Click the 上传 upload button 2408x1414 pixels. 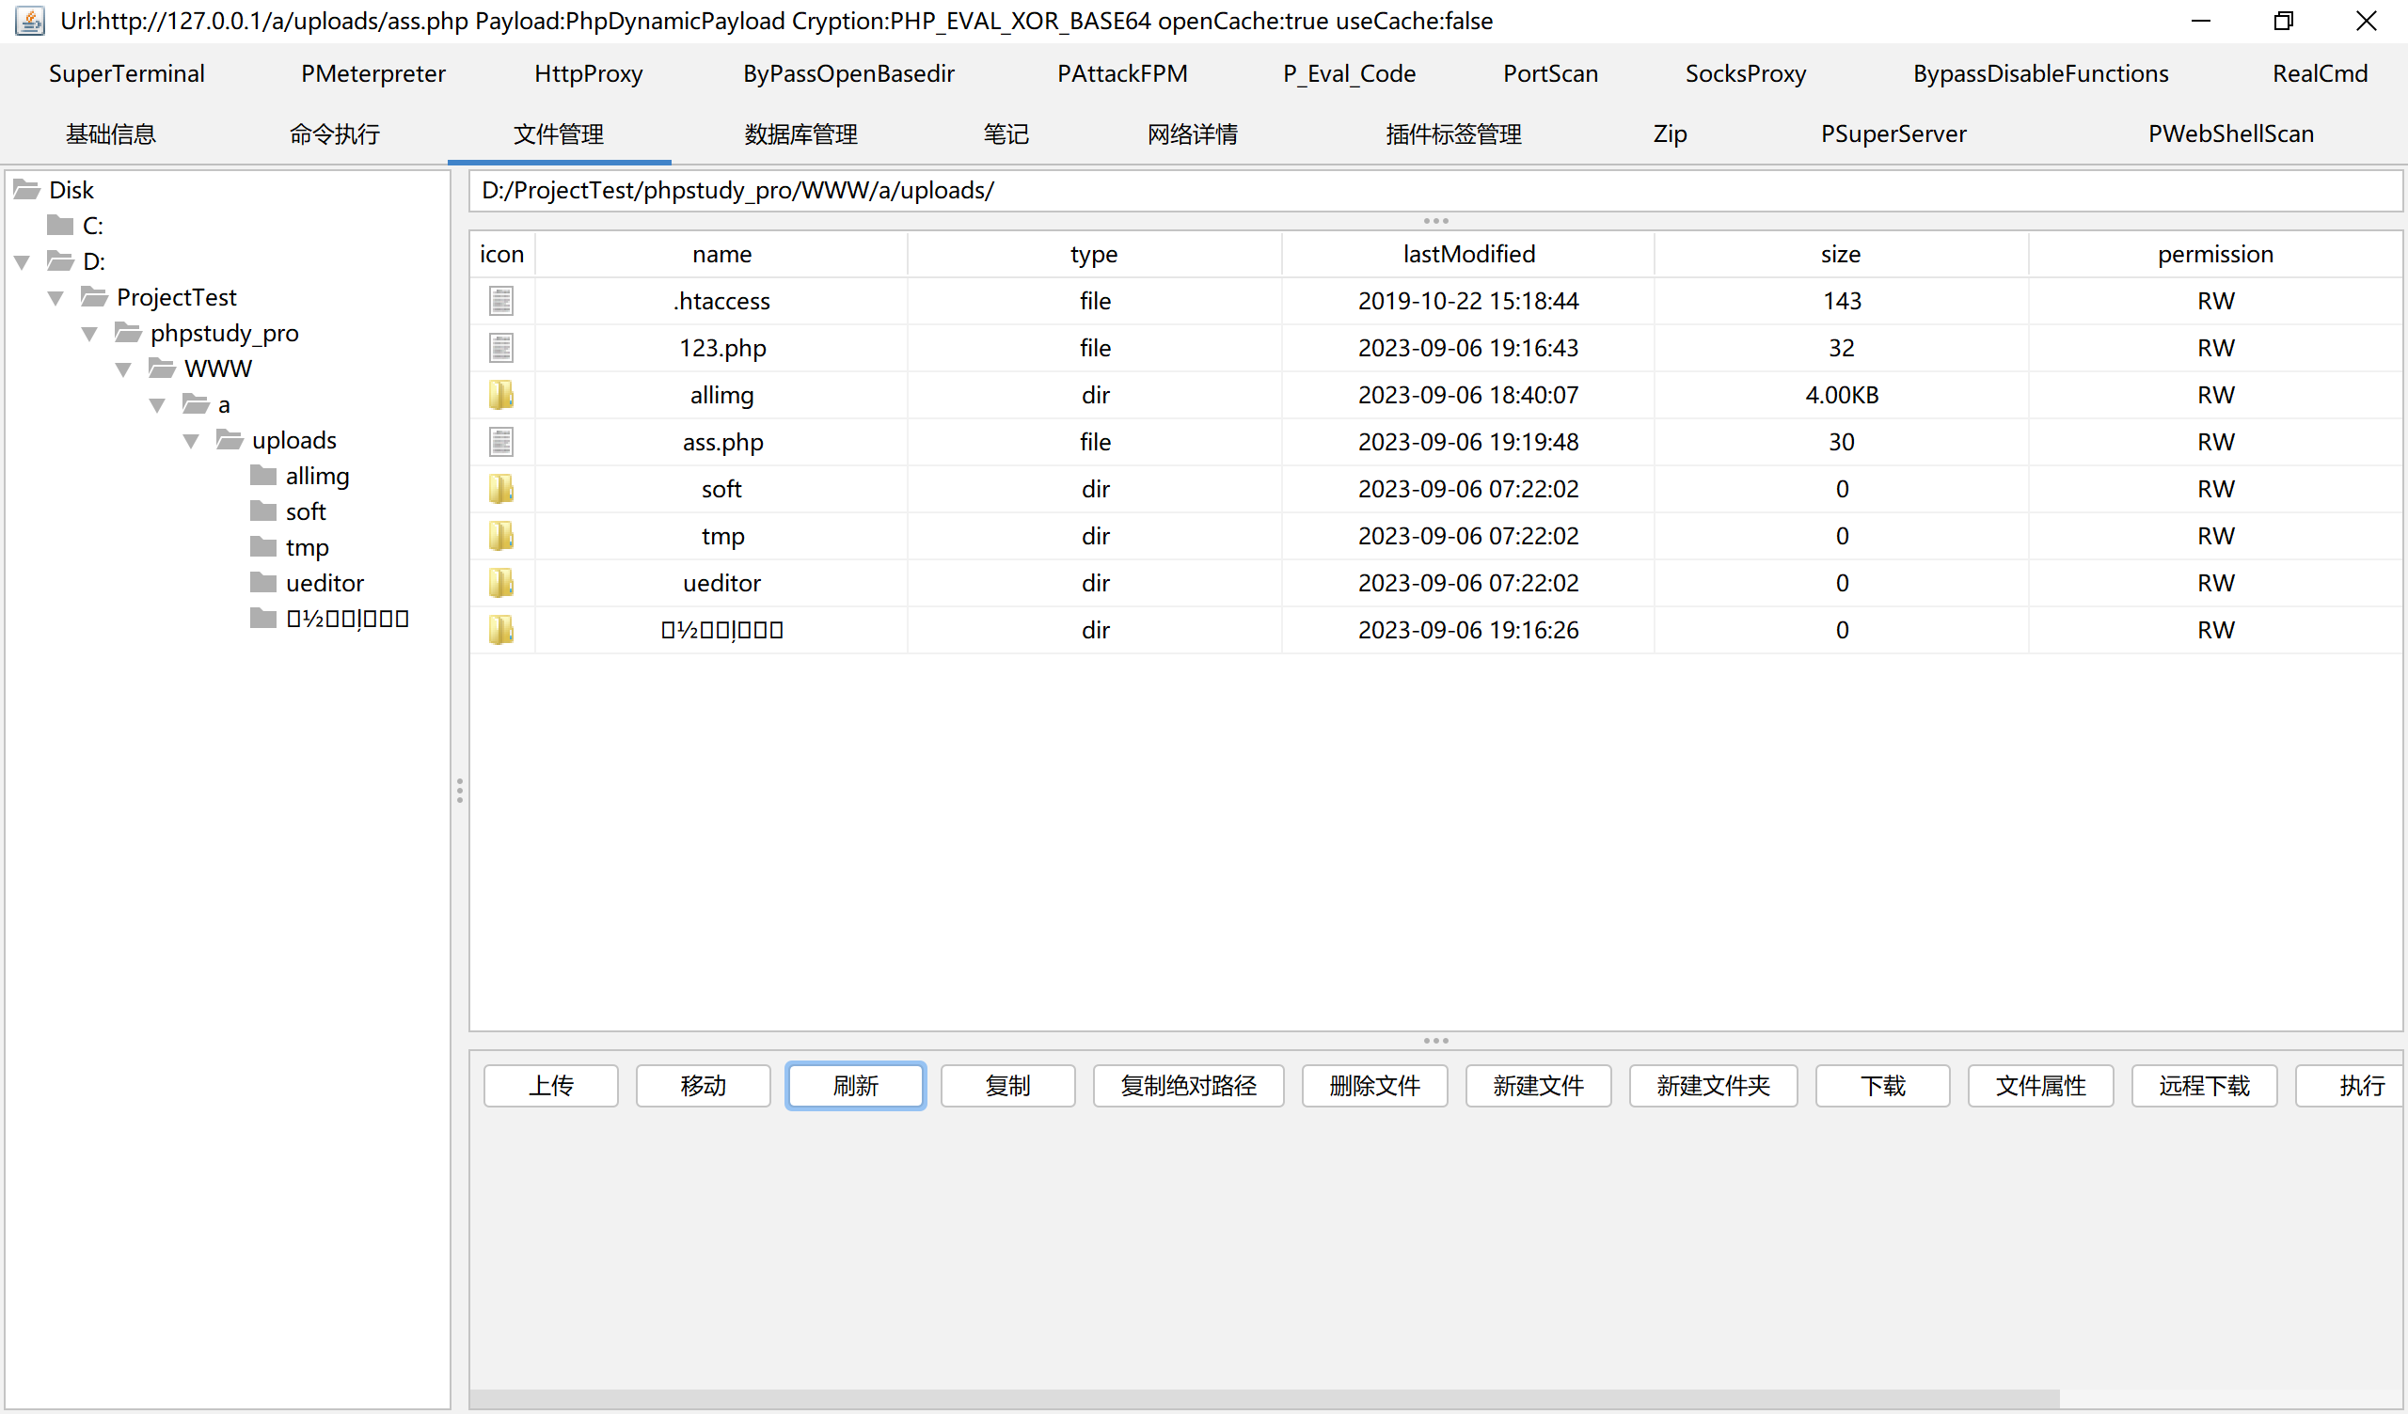[551, 1085]
